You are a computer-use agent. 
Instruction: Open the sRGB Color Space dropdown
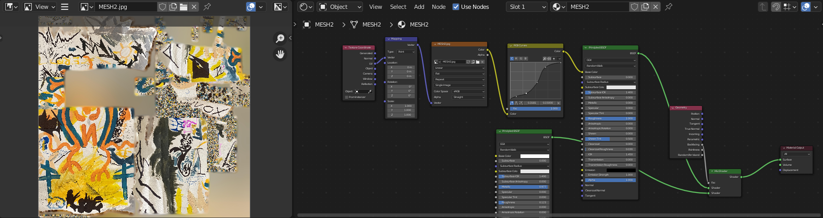point(468,91)
